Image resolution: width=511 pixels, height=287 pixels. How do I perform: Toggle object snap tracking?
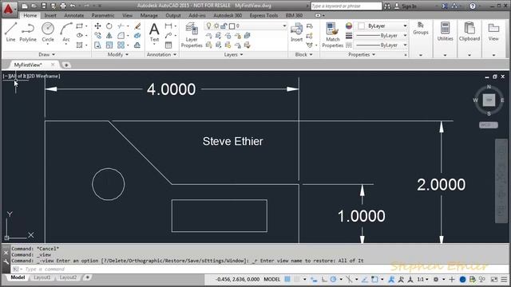[x=365, y=279]
